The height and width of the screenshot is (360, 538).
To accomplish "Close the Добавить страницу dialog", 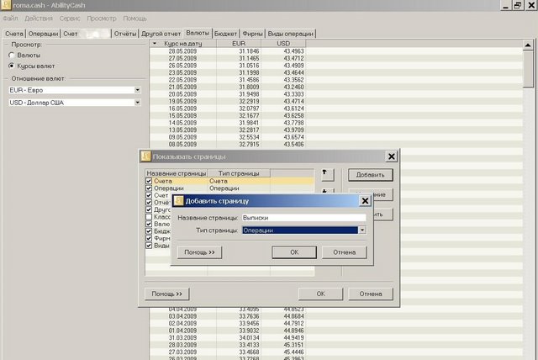I will 365,201.
